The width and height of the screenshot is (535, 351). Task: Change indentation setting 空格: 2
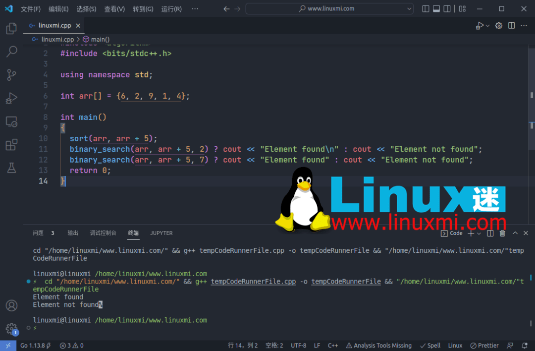tap(274, 346)
